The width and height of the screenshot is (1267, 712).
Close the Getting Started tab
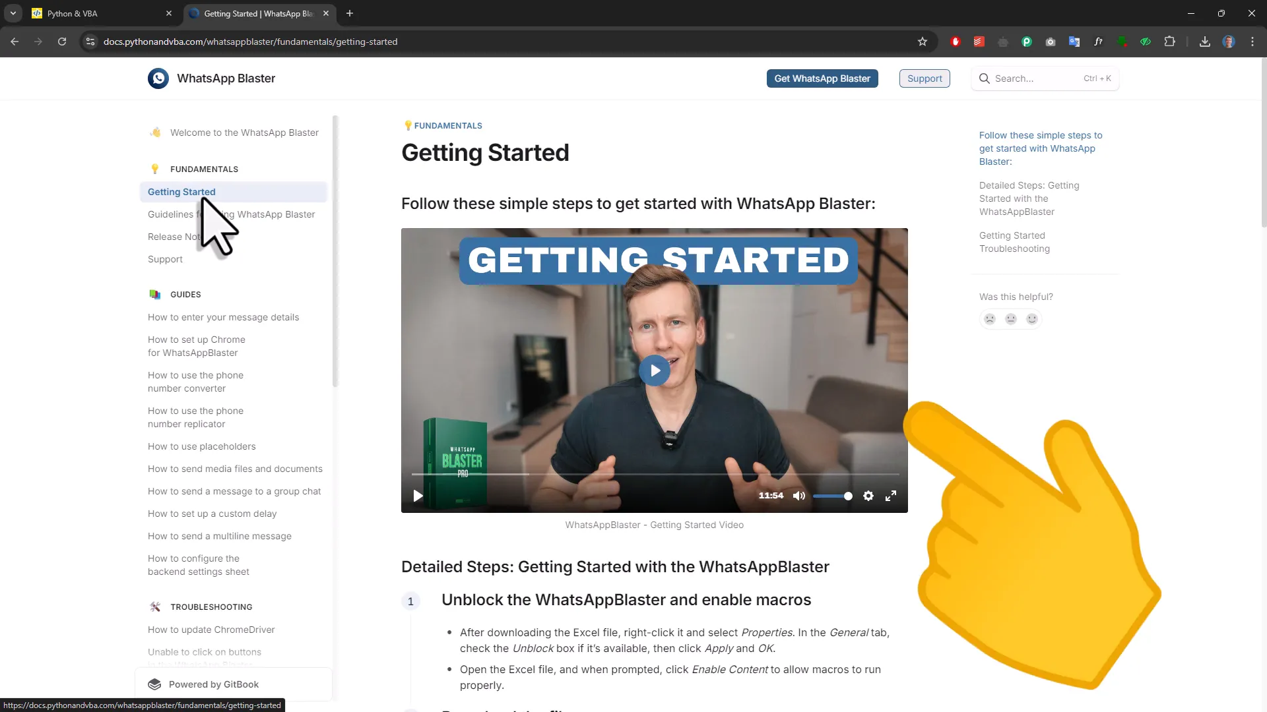click(x=326, y=13)
